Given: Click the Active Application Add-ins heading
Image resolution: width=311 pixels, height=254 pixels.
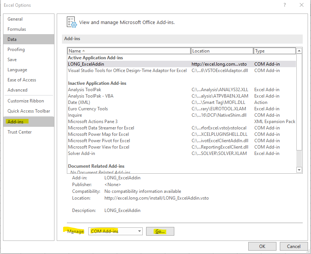Looking at the screenshot, I should click(95, 58).
